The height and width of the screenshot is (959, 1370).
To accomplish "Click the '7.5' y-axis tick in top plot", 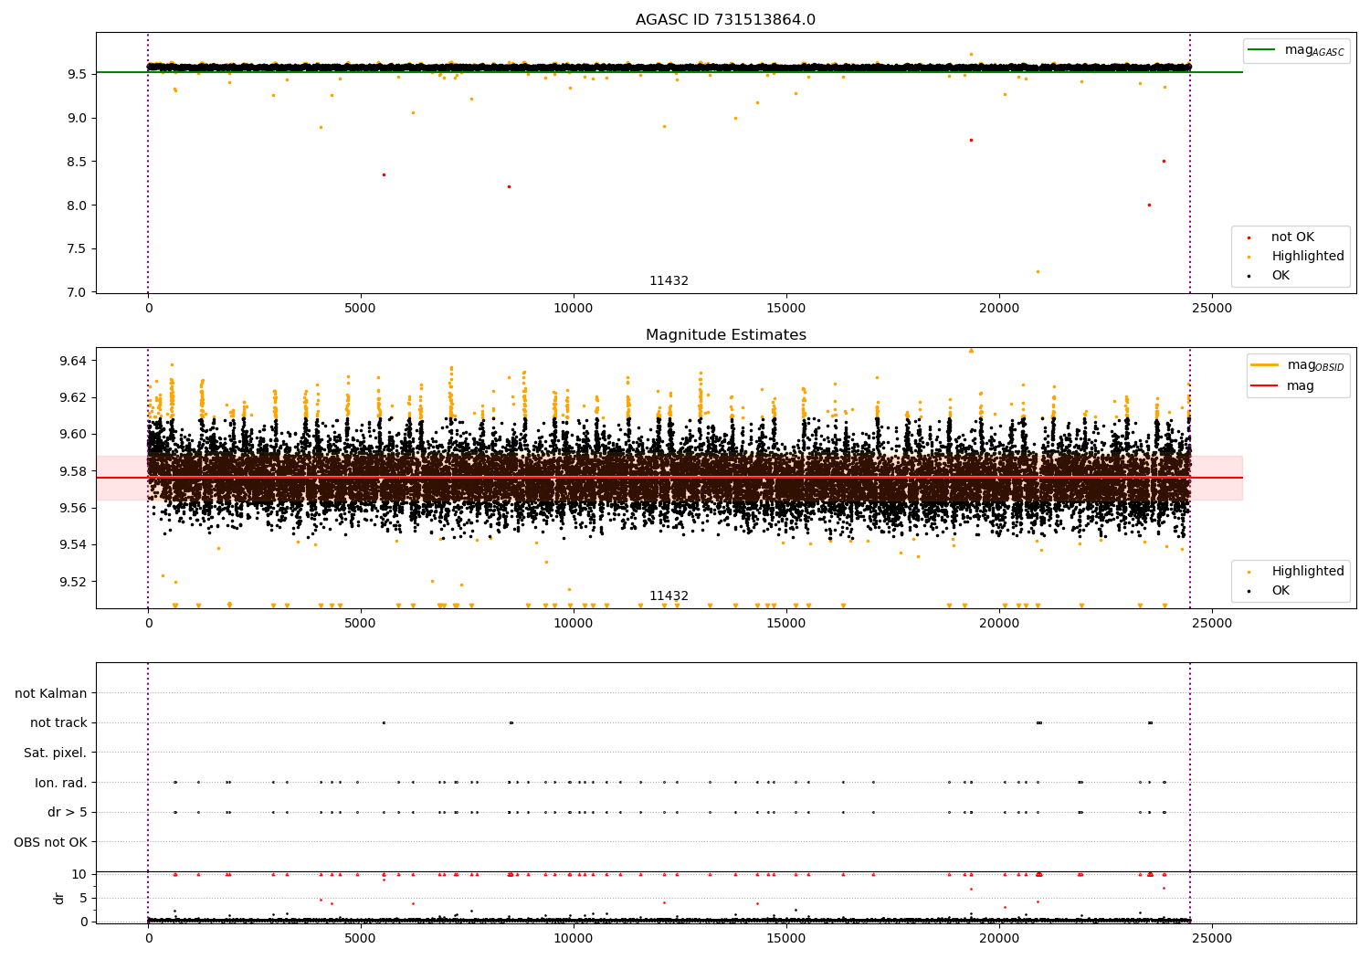I will pos(78,248).
